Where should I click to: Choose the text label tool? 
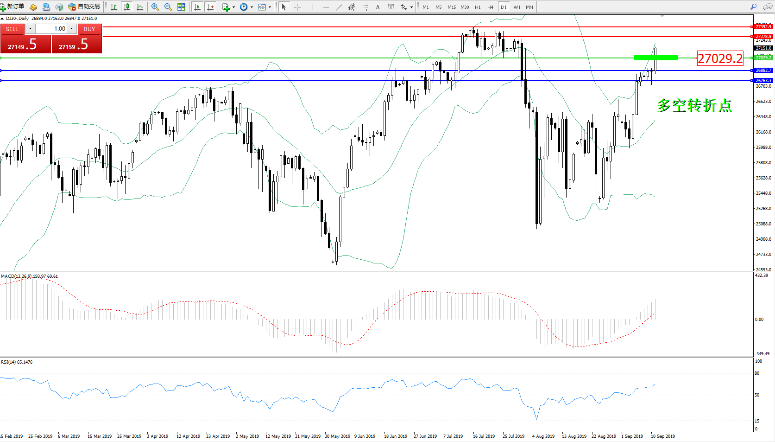[x=378, y=7]
